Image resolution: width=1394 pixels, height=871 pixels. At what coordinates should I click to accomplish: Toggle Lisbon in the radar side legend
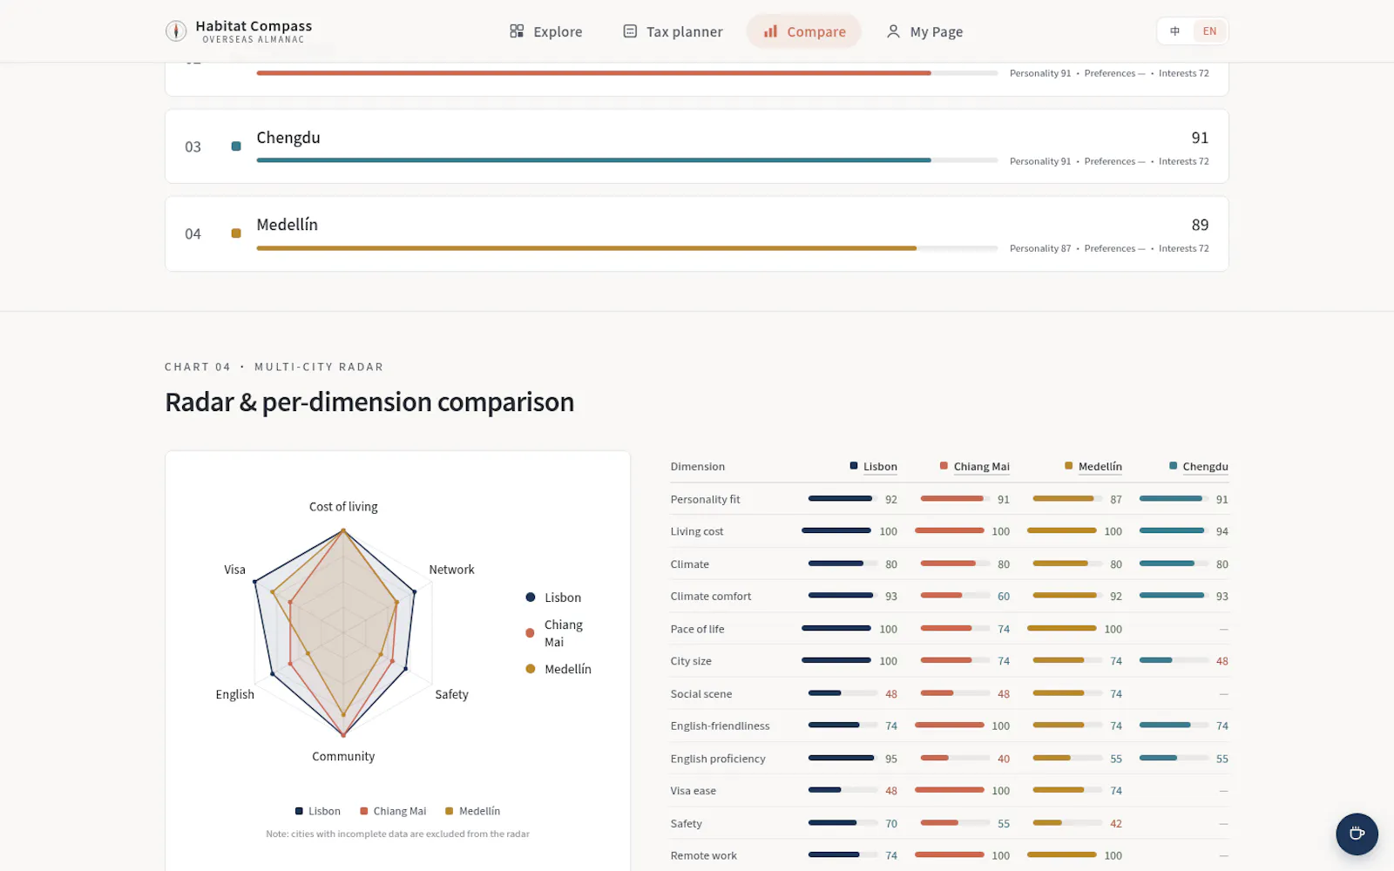point(553,598)
